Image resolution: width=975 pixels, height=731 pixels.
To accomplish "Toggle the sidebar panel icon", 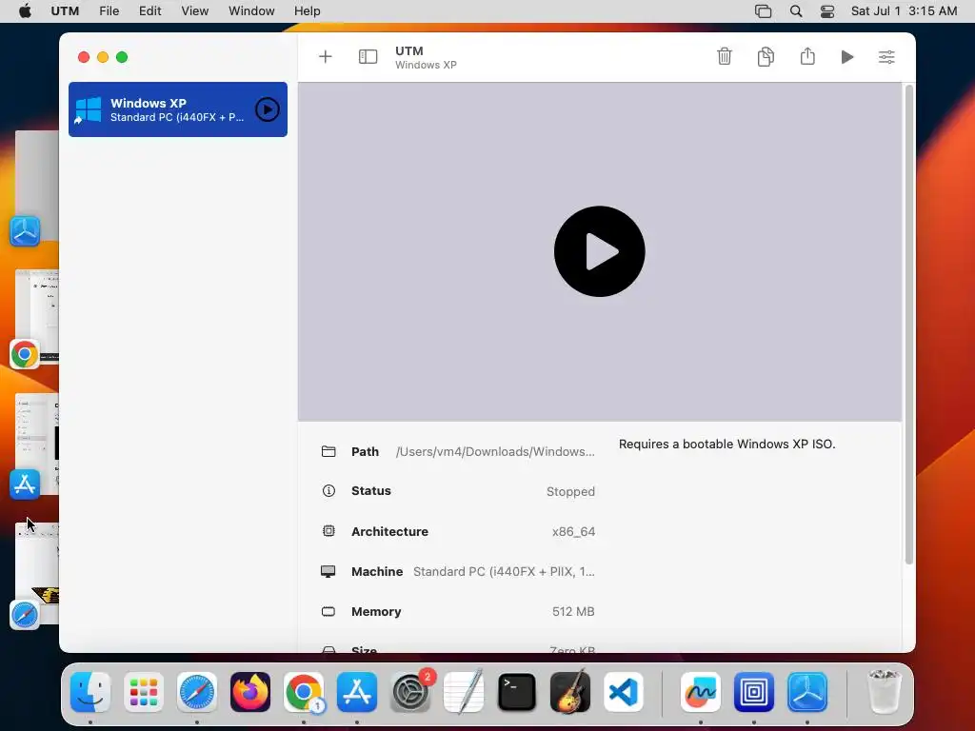I will (x=368, y=56).
